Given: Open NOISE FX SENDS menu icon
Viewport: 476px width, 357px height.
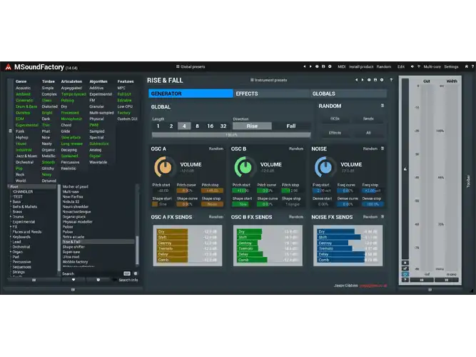Looking at the screenshot, I should [383, 216].
